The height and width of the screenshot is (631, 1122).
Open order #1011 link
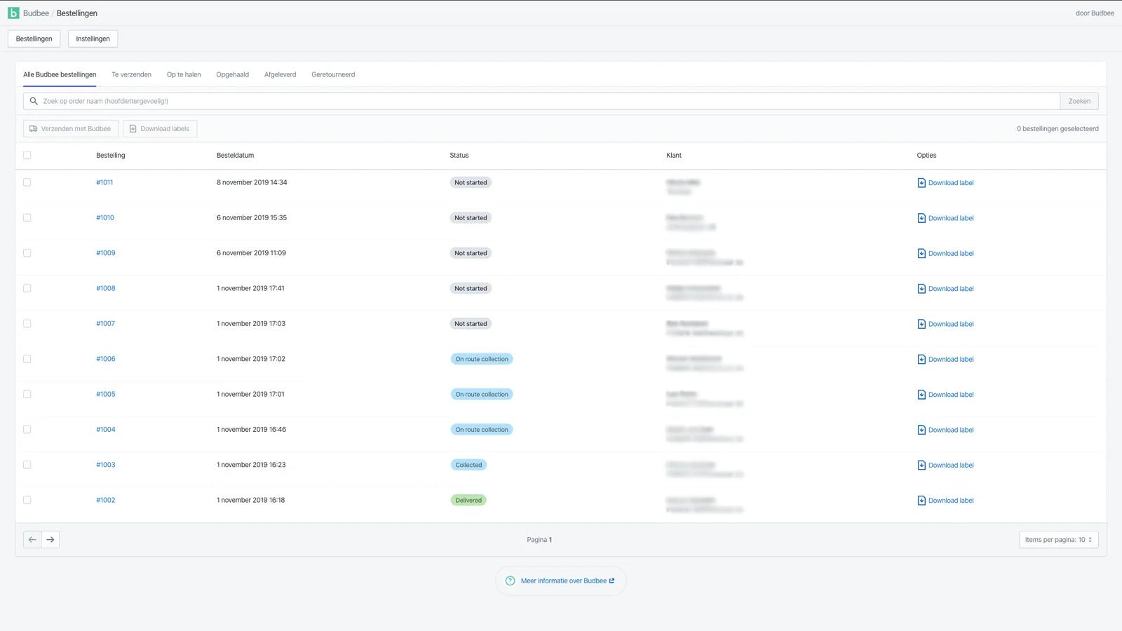pos(104,182)
